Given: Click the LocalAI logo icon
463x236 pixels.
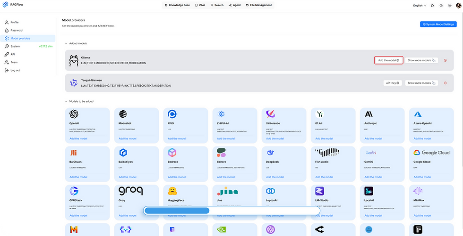Looking at the screenshot, I should point(369,191).
